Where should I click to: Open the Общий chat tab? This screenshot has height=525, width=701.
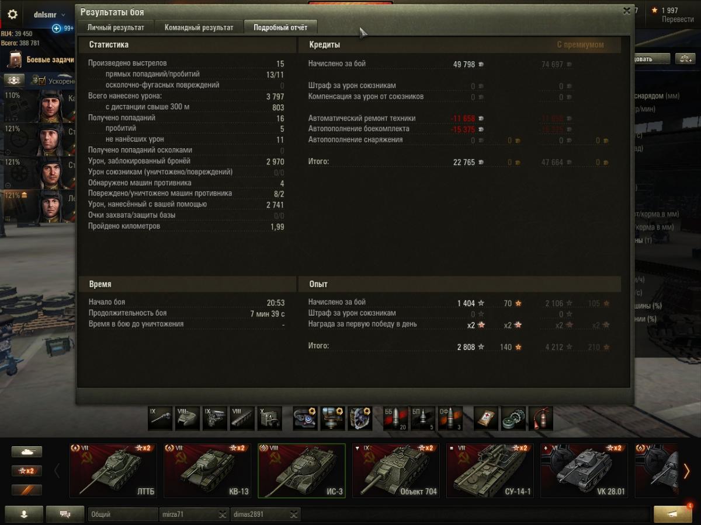coord(123,514)
